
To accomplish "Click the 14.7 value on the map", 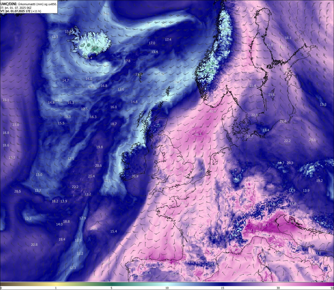I will (x=65, y=81).
